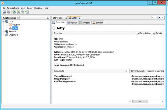
Task: Select the Remote tree node
Action: tap(12, 31)
